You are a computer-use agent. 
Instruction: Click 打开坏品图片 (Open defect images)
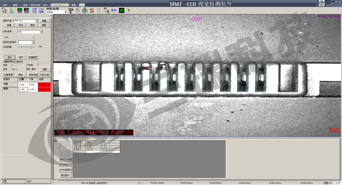[65, 170]
